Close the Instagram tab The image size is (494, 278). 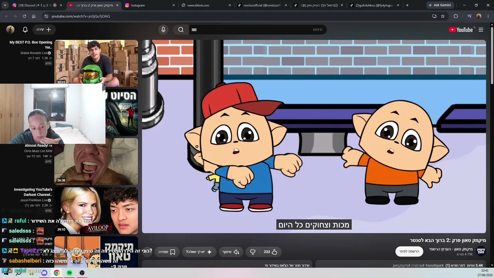(174, 5)
